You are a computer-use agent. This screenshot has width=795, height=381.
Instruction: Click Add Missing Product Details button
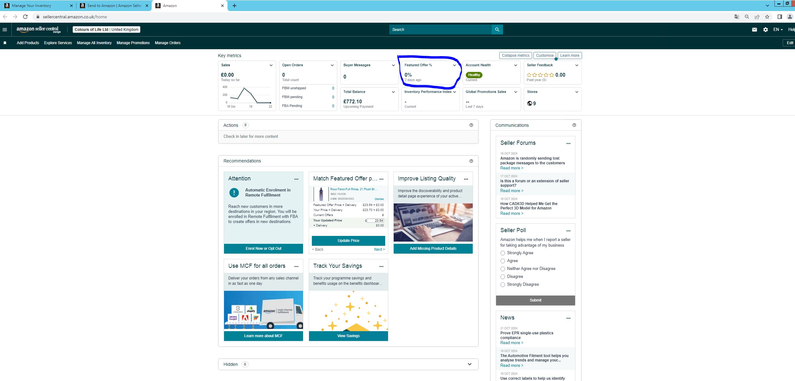click(x=433, y=249)
